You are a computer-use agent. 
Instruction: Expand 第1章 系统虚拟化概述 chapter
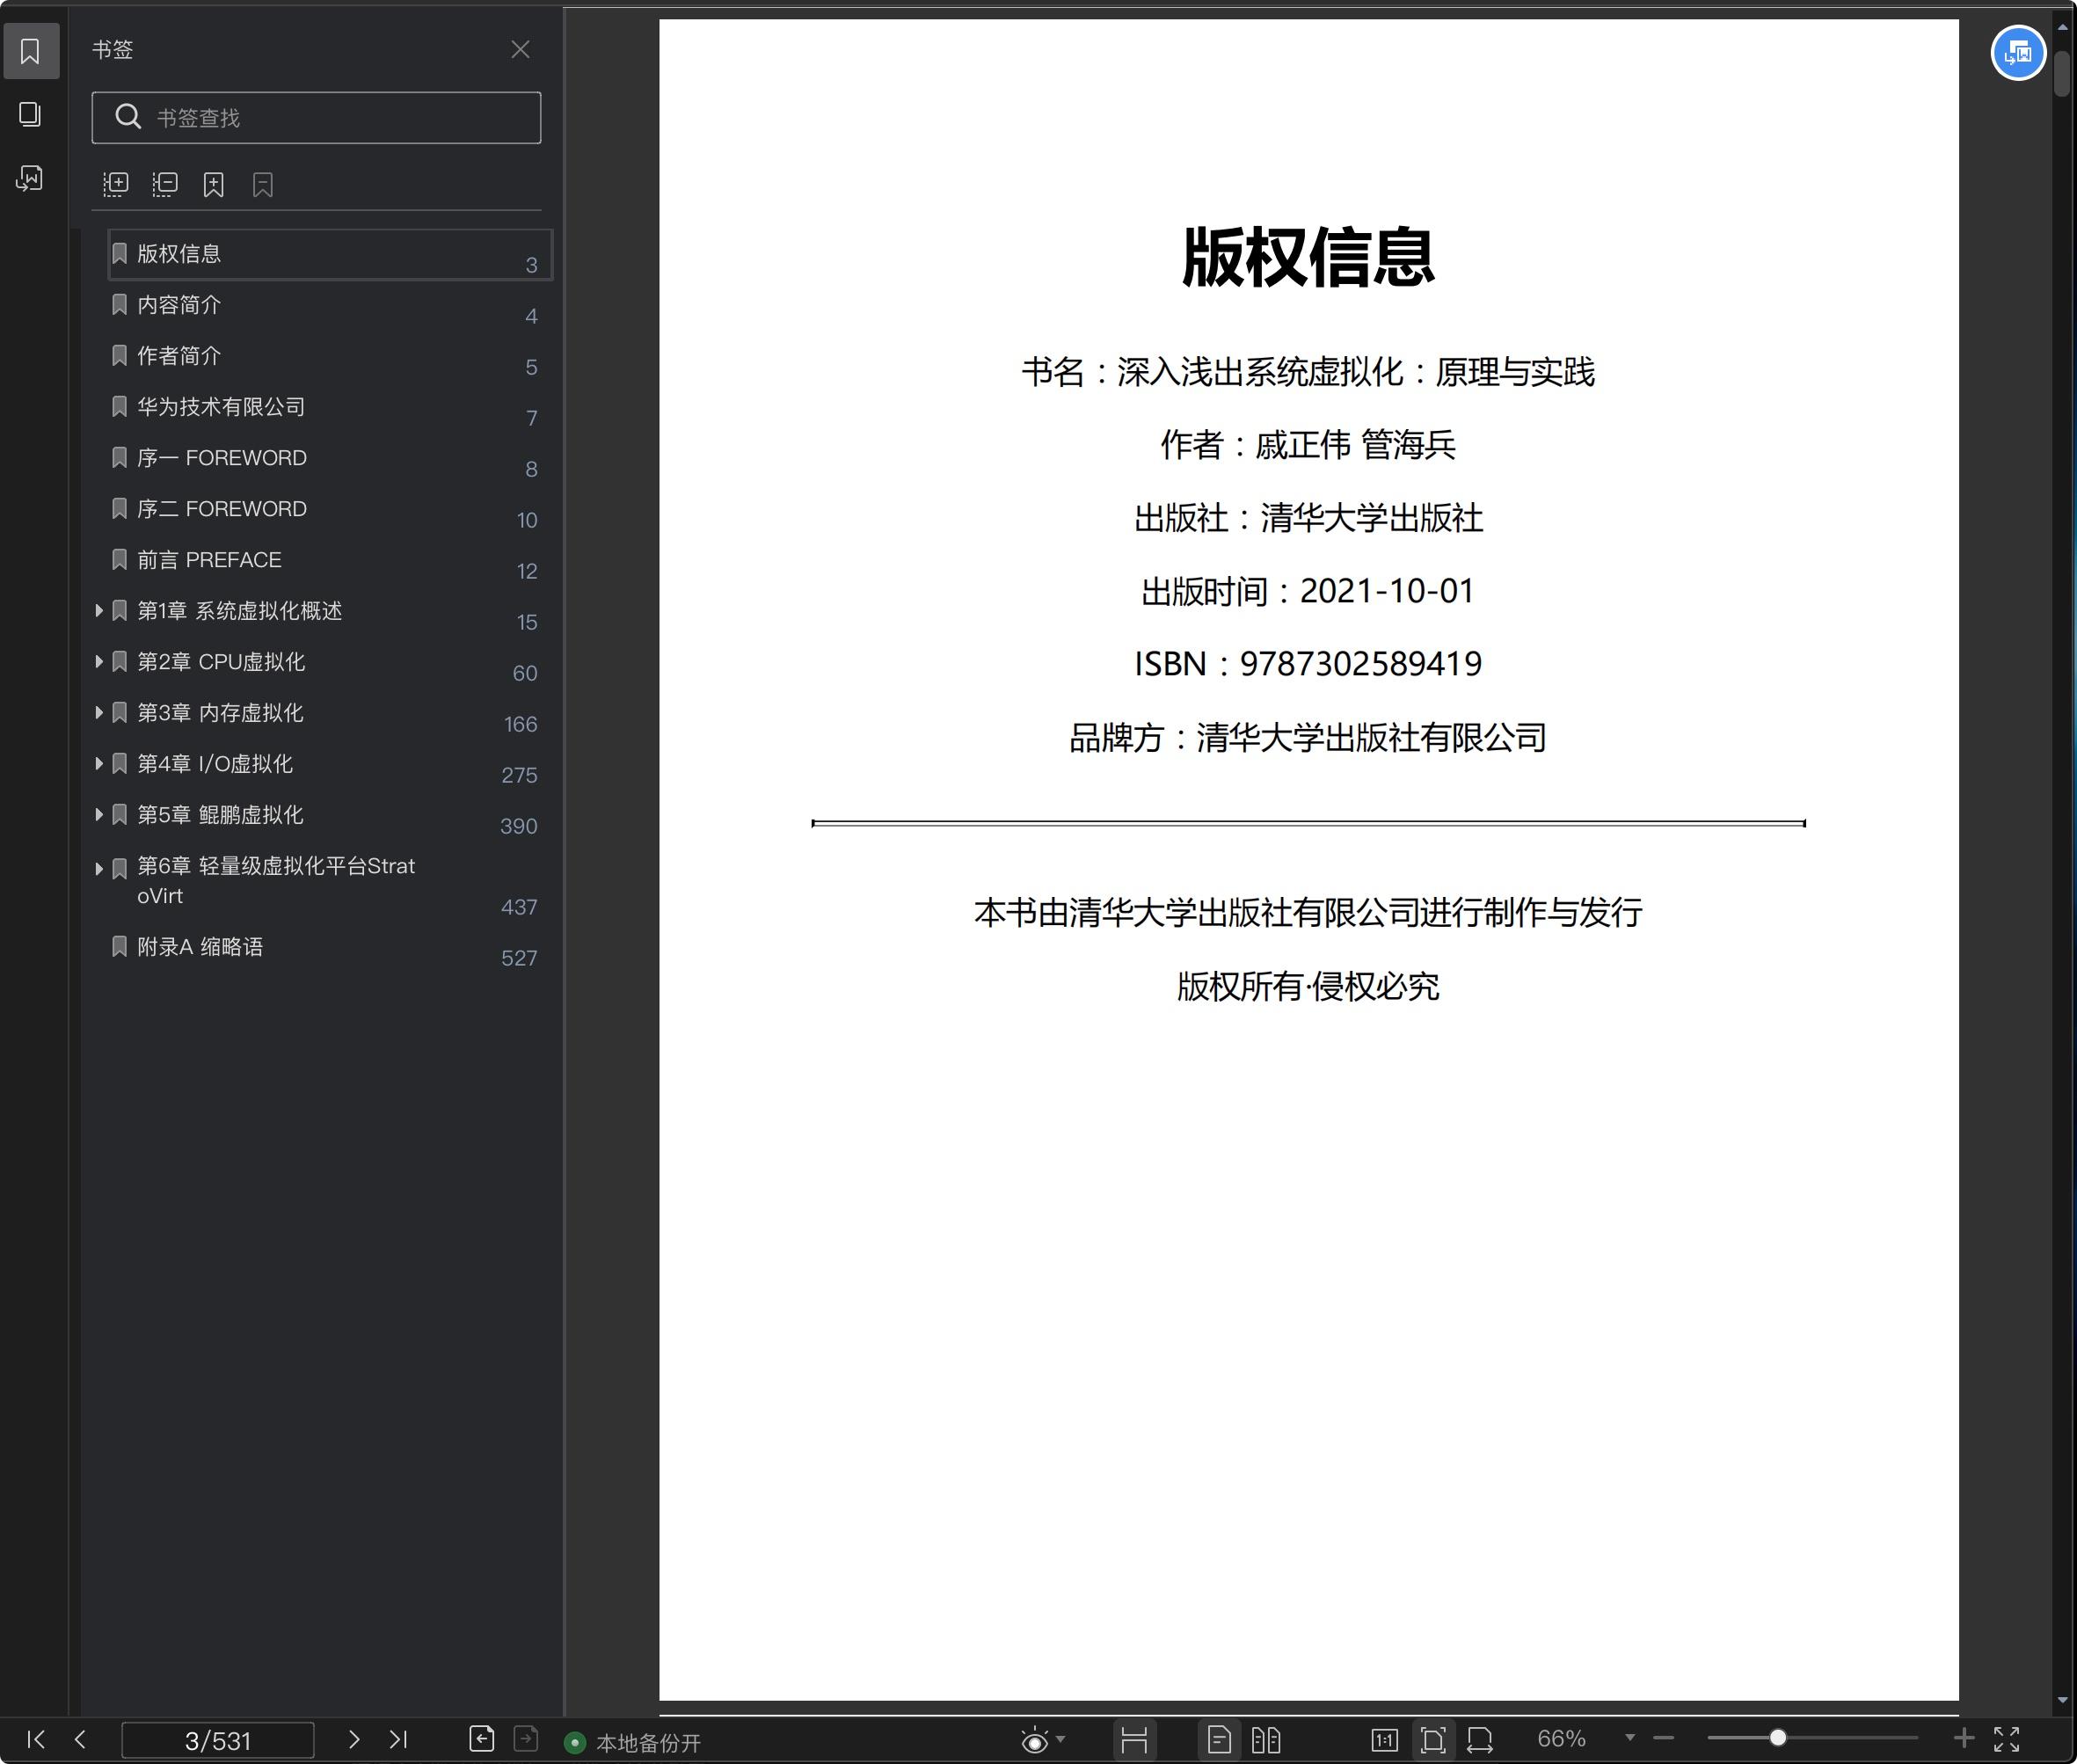[x=98, y=610]
